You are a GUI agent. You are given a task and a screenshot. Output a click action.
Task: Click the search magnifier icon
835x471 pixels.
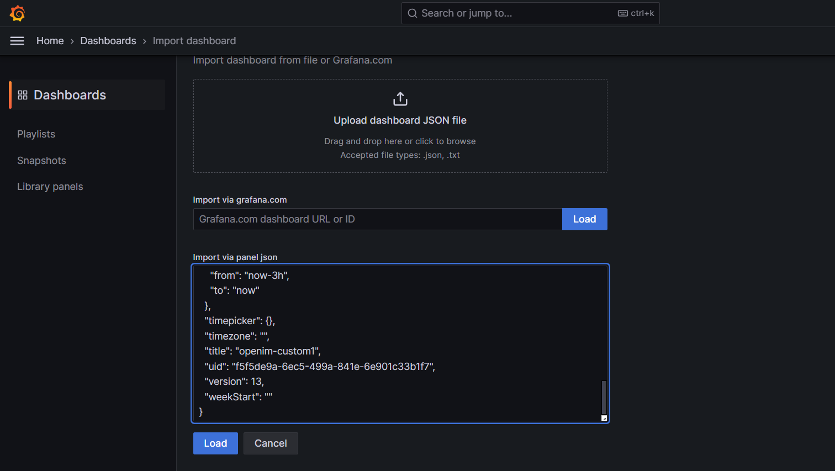coord(412,13)
